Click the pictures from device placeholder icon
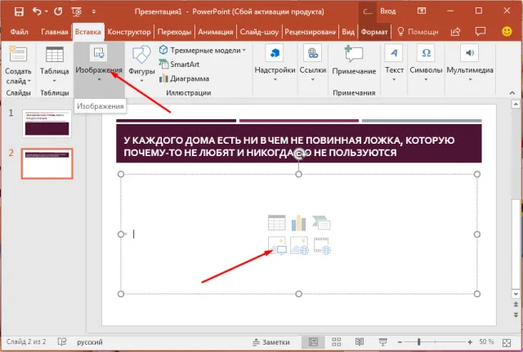 point(277,246)
